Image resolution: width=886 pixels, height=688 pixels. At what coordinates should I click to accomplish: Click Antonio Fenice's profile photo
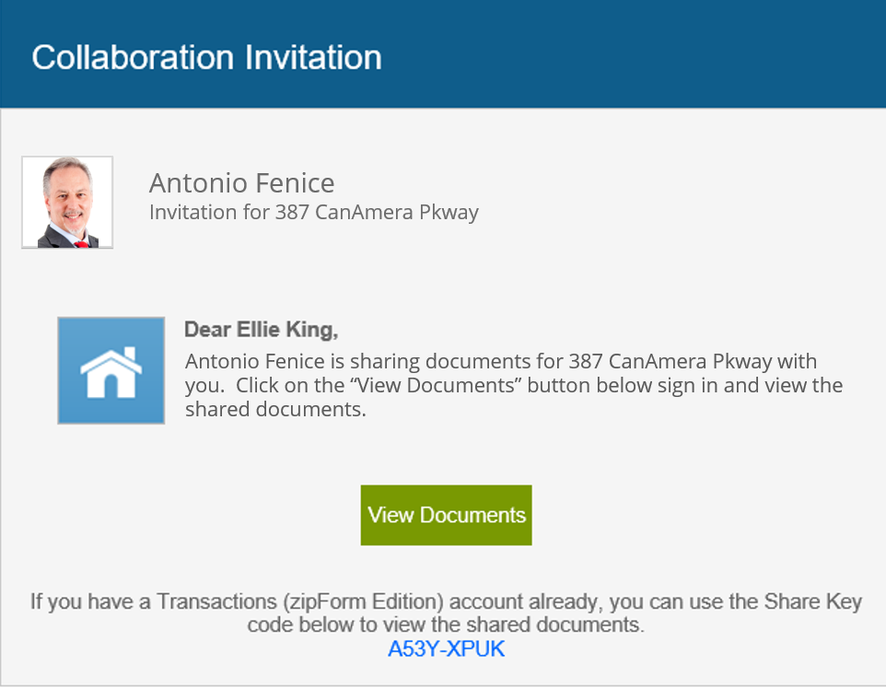66,201
